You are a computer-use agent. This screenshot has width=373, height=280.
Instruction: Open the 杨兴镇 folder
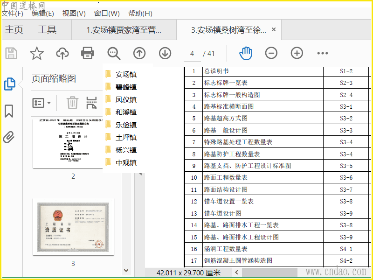(121, 150)
